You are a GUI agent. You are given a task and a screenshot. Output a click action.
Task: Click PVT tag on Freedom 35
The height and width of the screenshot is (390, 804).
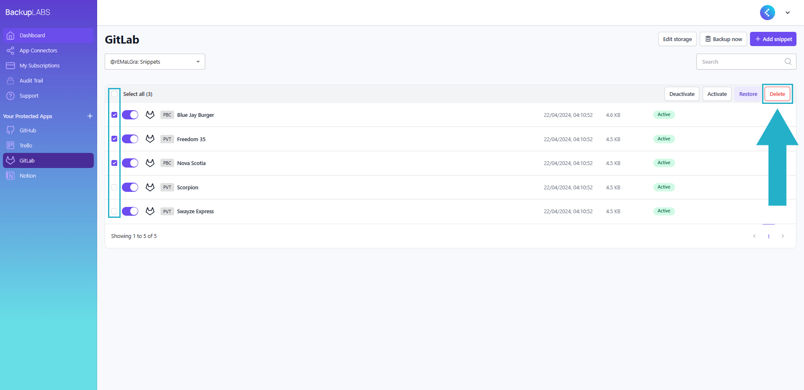[x=167, y=139]
